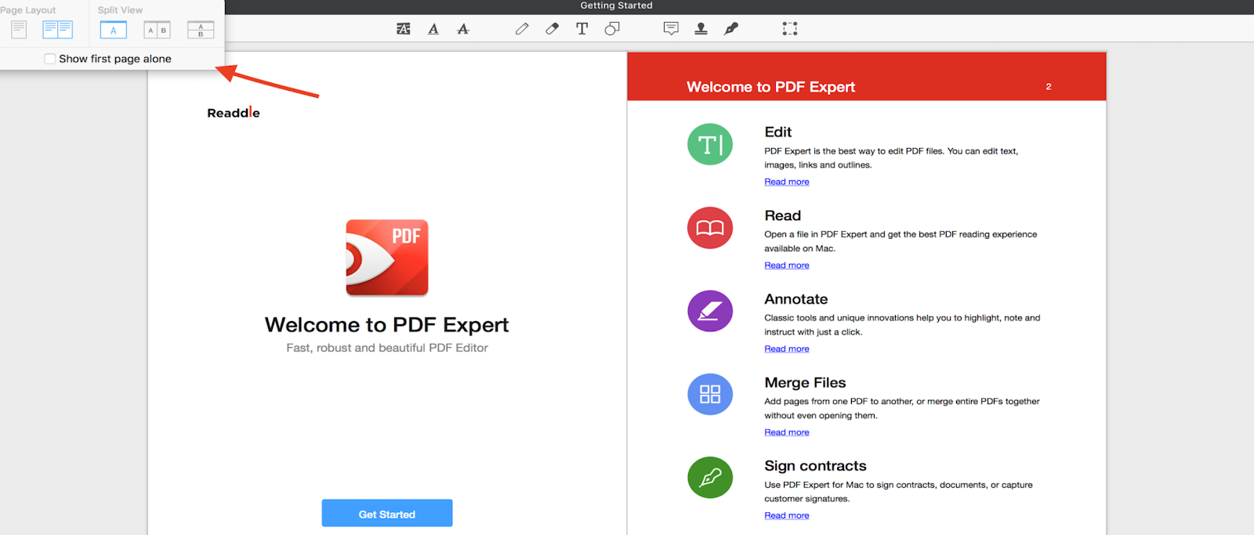This screenshot has height=535, width=1254.
Task: Open Read more link under Merge Files
Action: 787,432
